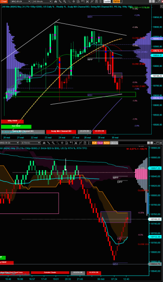Image resolution: width=163 pixels, height=282 pixels.
Task: Click 18857.32 price marker on Renko chart axis
Action: click(155, 168)
